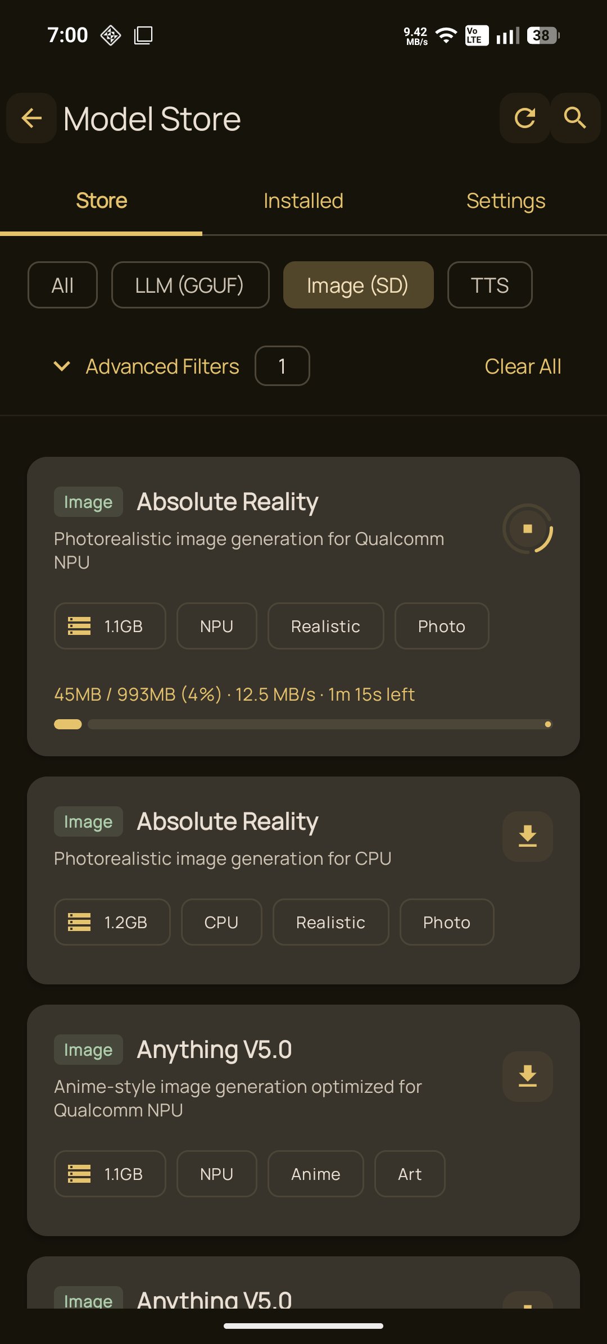Image resolution: width=607 pixels, height=1344 pixels.
Task: Stop the Absolute Reality NPU download
Action: (527, 529)
